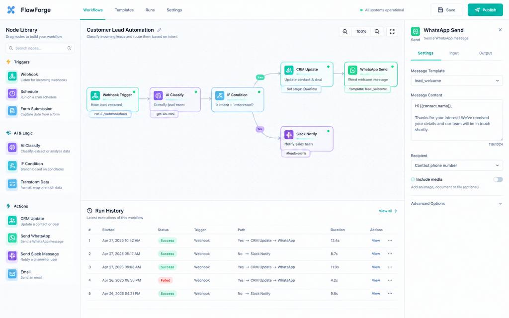Select the panel's Settings tab
The image size is (509, 318).
pos(425,53)
